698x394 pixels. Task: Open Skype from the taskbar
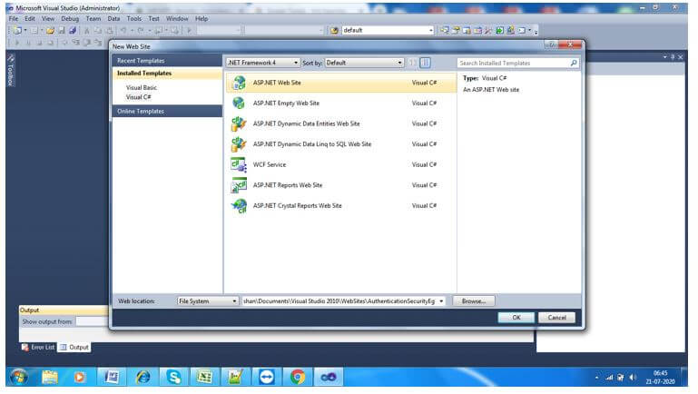click(x=173, y=377)
